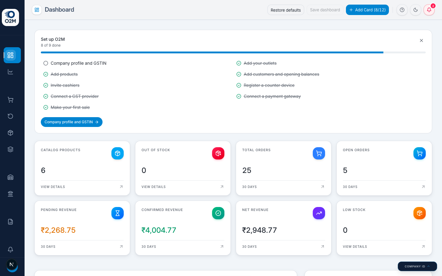Click Save dashboard button

(325, 10)
